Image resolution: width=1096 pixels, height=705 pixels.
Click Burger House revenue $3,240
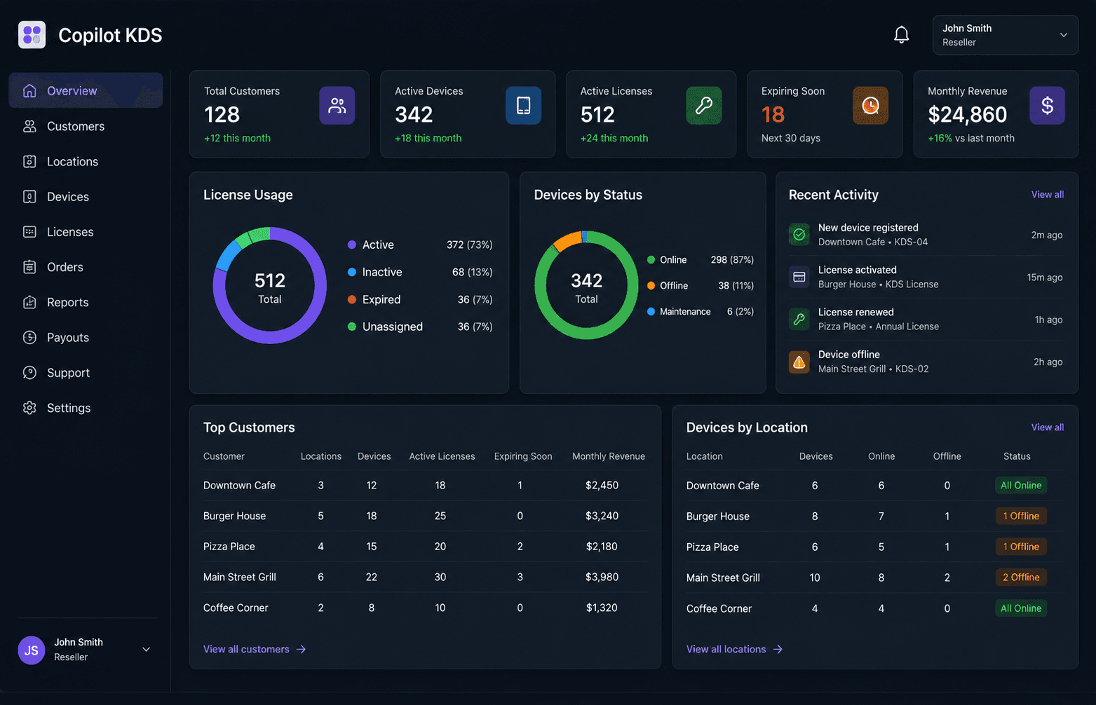pyautogui.click(x=602, y=516)
